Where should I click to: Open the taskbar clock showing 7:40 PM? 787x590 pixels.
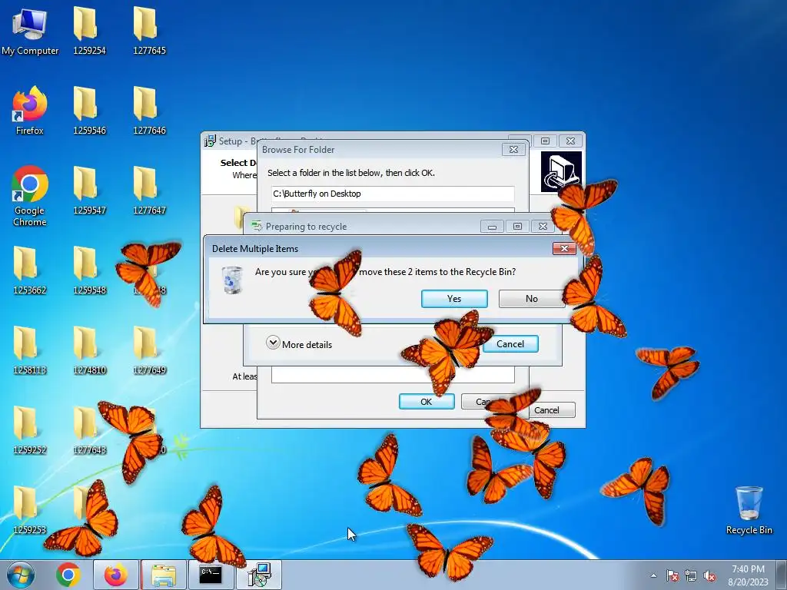click(x=748, y=575)
